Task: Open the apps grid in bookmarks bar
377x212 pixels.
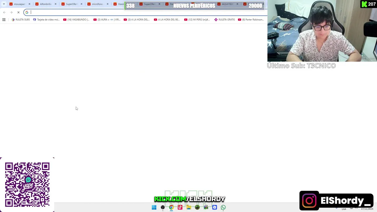Action: (x=4, y=20)
